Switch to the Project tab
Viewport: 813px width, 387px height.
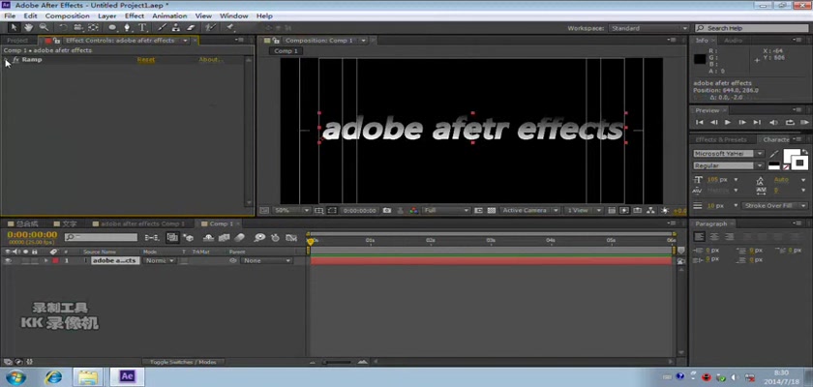click(x=17, y=41)
